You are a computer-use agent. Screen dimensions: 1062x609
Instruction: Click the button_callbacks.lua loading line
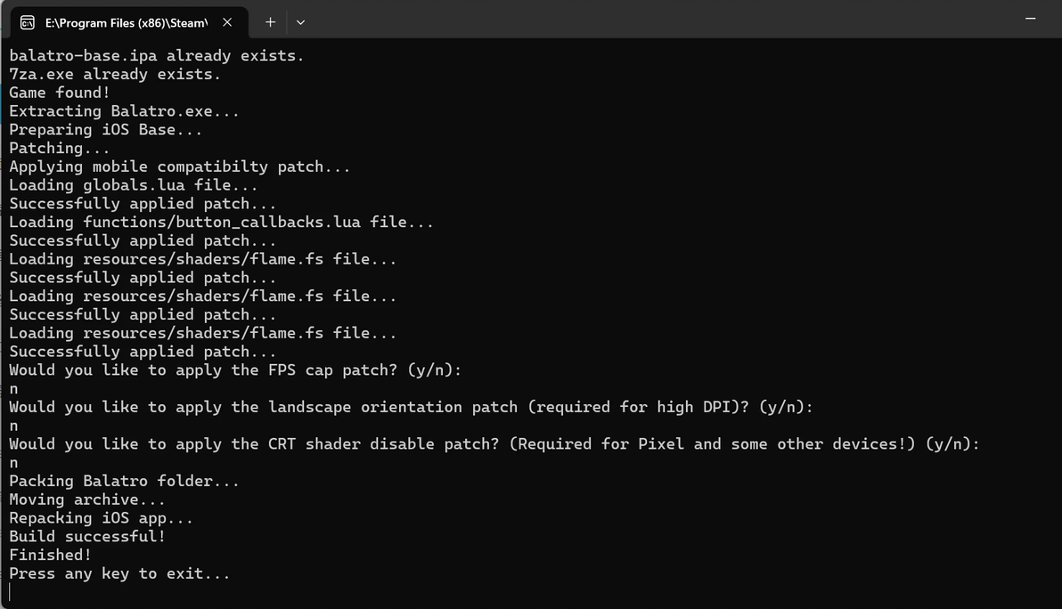(x=221, y=222)
